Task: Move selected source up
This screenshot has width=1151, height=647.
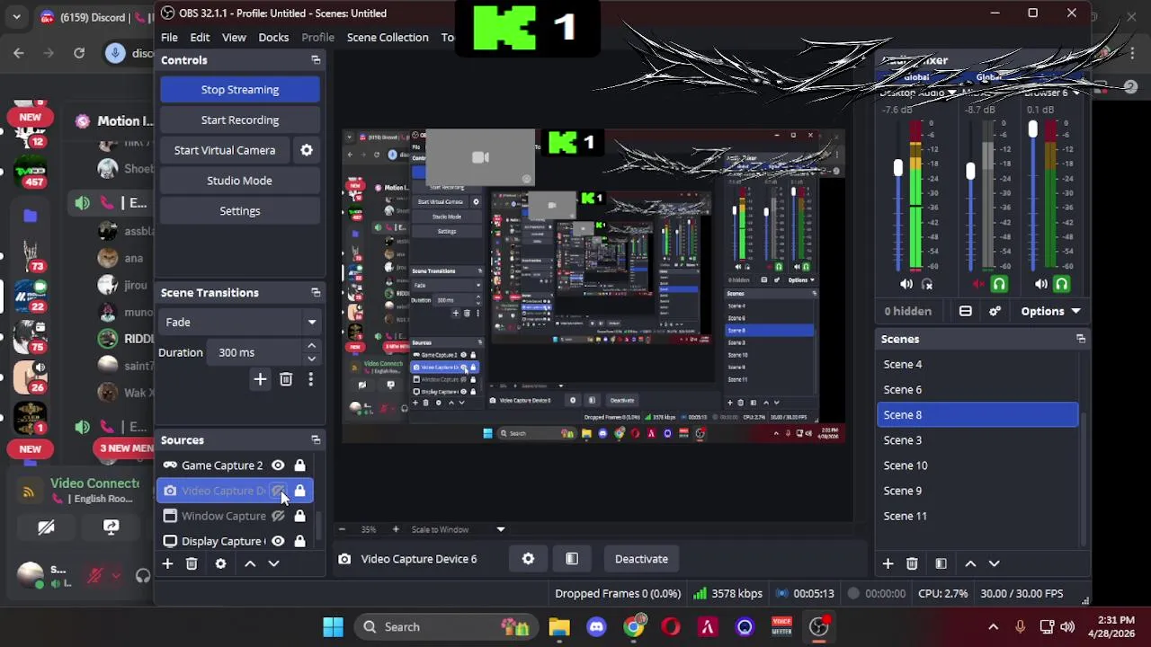Action: pos(250,563)
